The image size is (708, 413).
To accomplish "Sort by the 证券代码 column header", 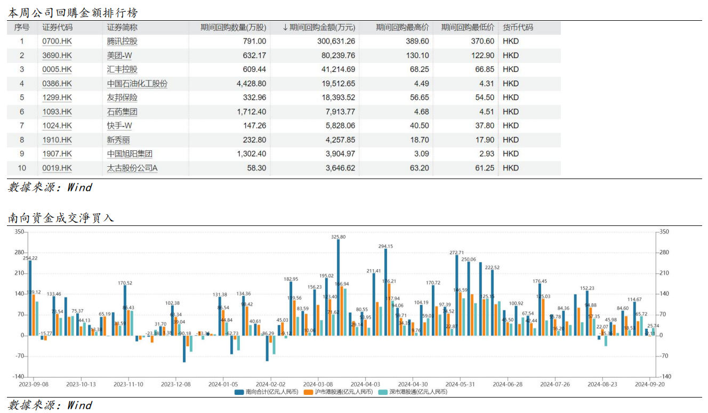I will point(58,28).
